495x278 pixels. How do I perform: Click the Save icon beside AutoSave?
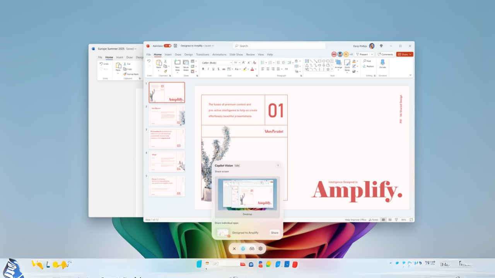click(x=175, y=46)
